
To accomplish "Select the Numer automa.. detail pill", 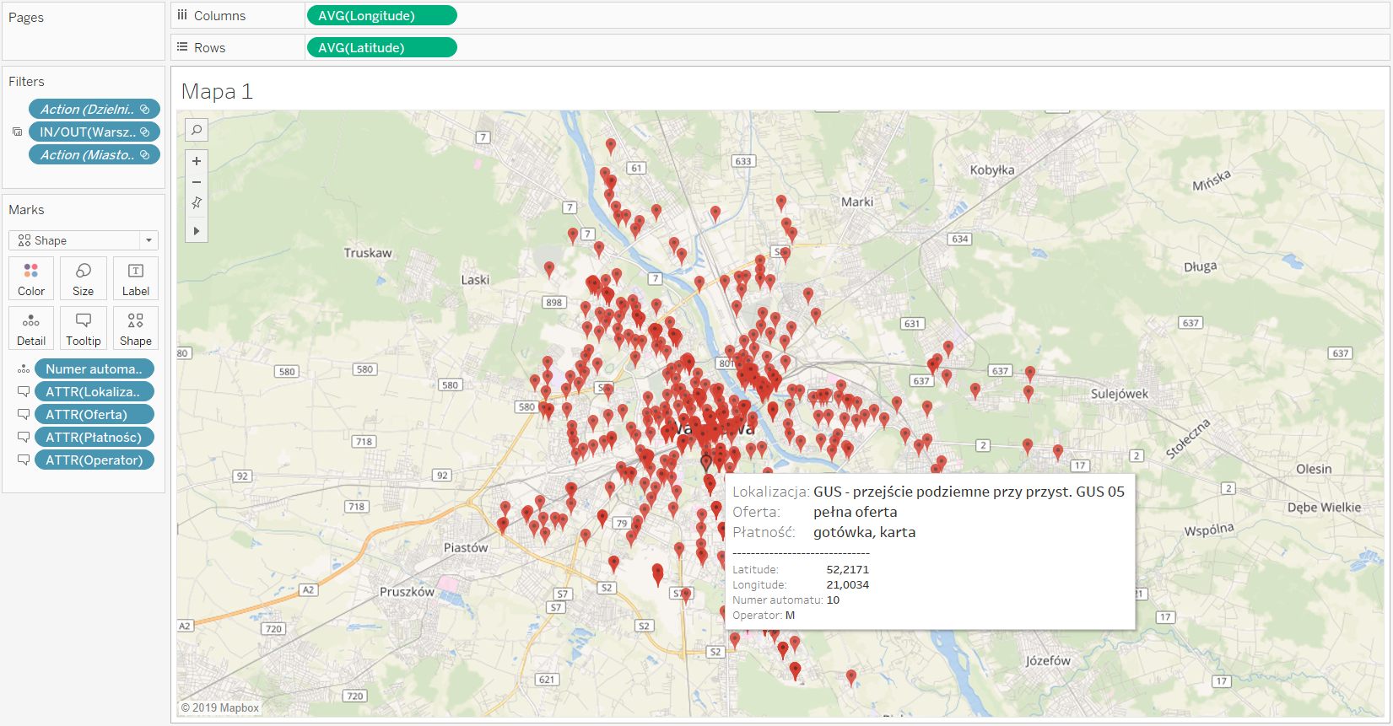I will pyautogui.click(x=94, y=368).
